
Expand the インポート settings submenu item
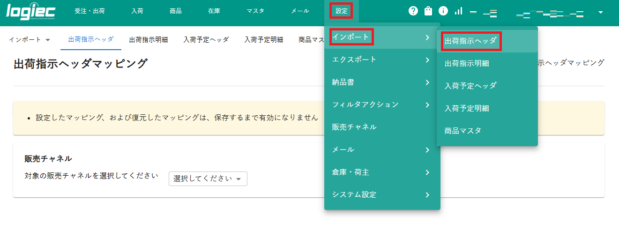click(x=382, y=37)
